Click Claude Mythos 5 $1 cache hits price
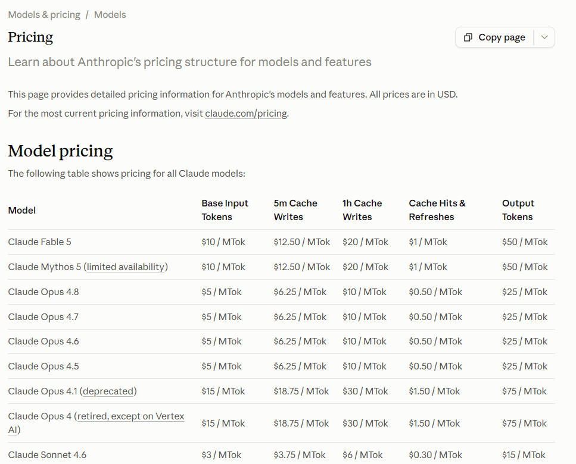 coord(428,267)
